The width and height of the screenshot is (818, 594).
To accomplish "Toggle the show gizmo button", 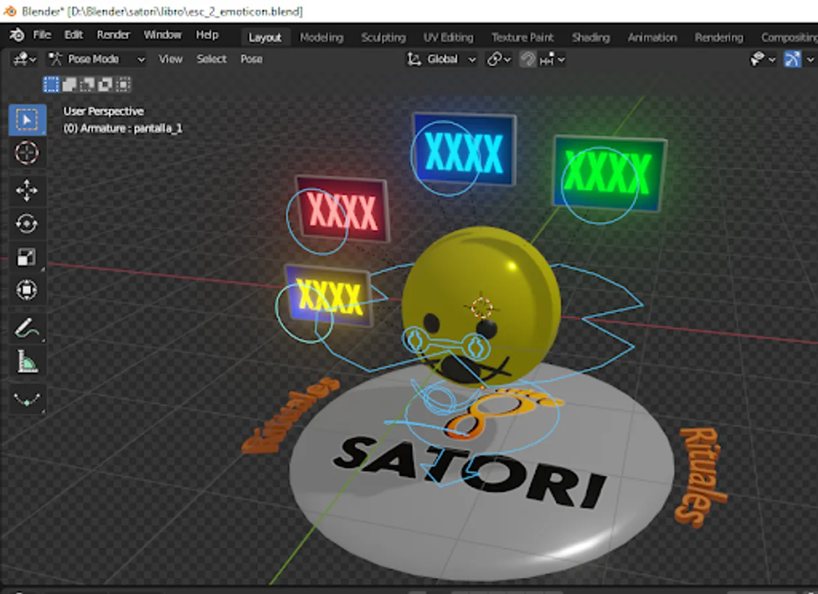I will 792,59.
